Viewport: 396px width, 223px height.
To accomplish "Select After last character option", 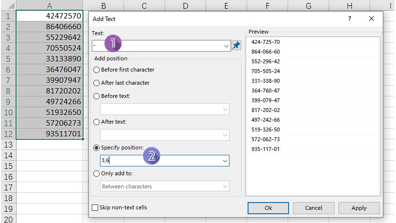I will coord(96,83).
